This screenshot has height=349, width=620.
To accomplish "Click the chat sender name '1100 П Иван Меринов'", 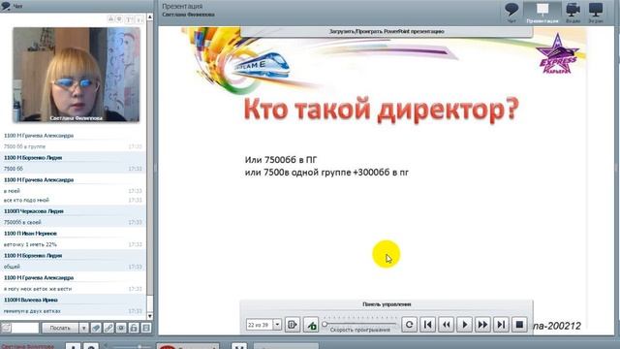I will coord(30,233).
